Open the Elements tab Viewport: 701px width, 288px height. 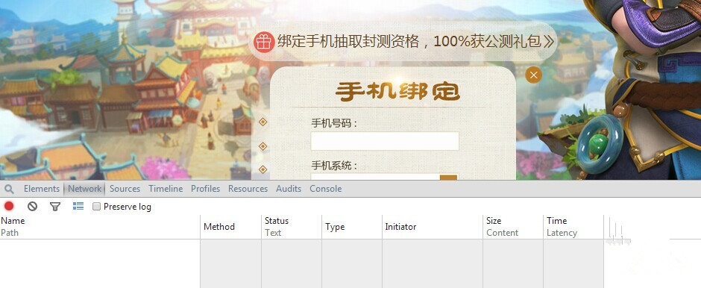[42, 189]
